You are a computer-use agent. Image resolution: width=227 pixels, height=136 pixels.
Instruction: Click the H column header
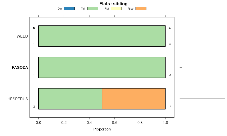(170, 28)
